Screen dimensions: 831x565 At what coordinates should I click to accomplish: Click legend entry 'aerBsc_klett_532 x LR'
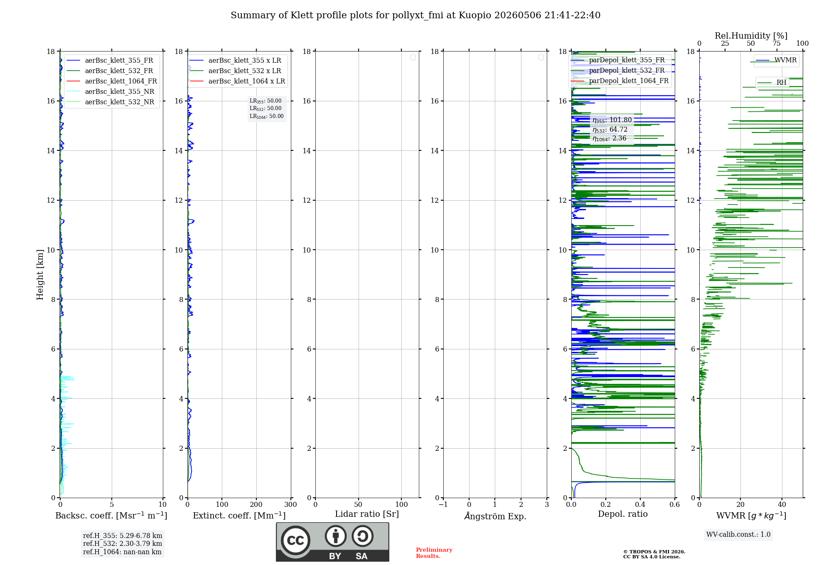pyautogui.click(x=245, y=71)
